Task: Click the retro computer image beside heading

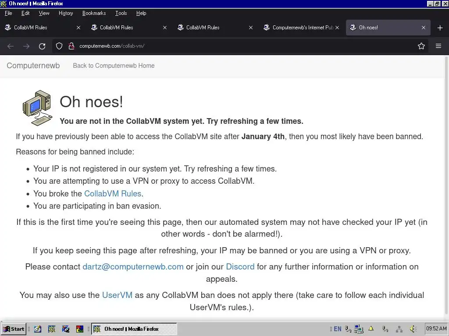Action: (38, 108)
